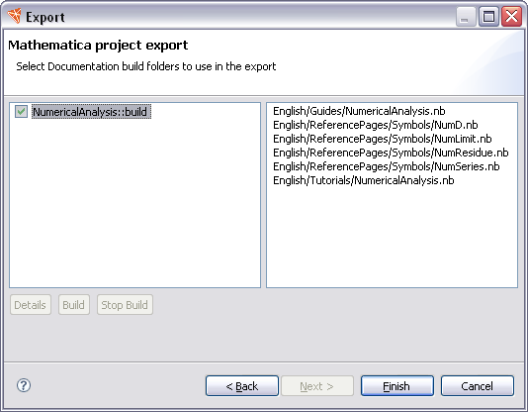Click the Mathematica Export window icon
This screenshot has height=412, width=528.
point(14,16)
